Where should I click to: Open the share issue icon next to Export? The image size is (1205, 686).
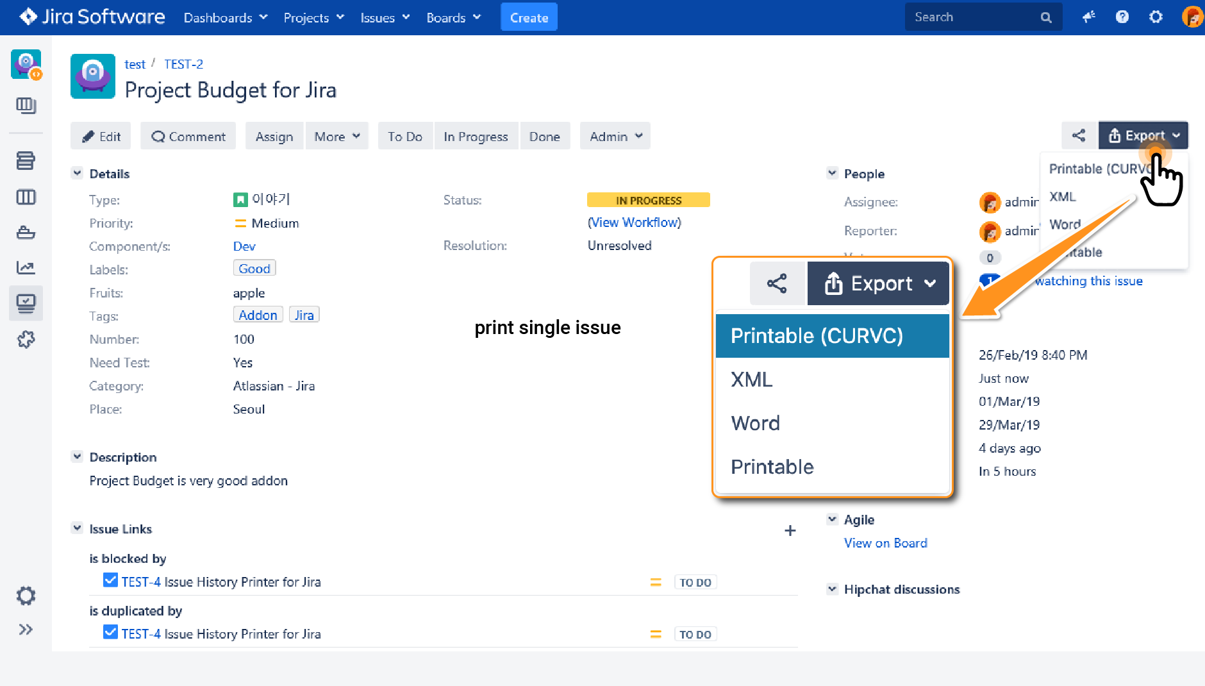point(1079,135)
